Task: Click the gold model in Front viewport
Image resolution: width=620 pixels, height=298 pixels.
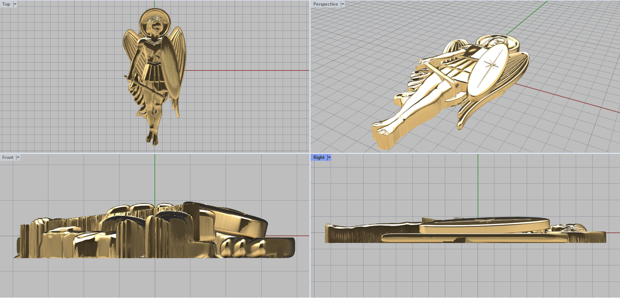Action: [155, 233]
